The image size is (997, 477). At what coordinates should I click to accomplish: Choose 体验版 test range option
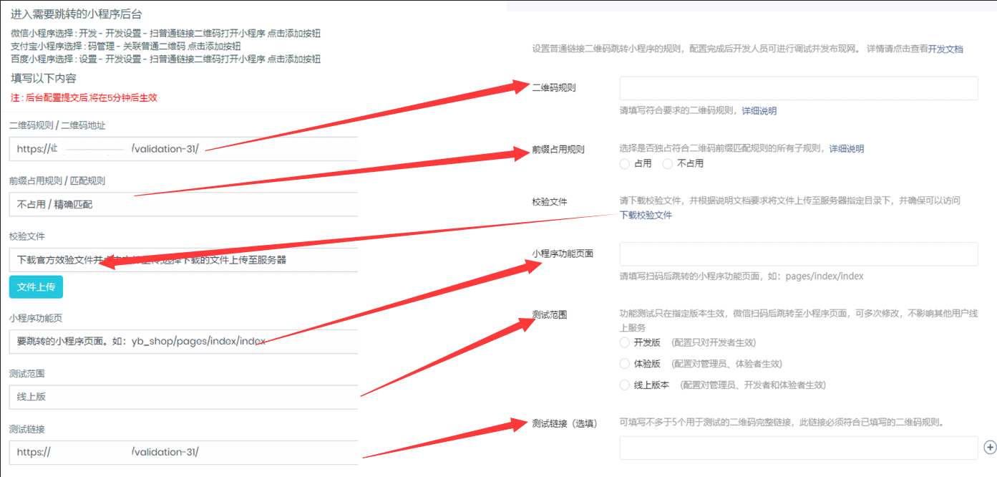625,364
